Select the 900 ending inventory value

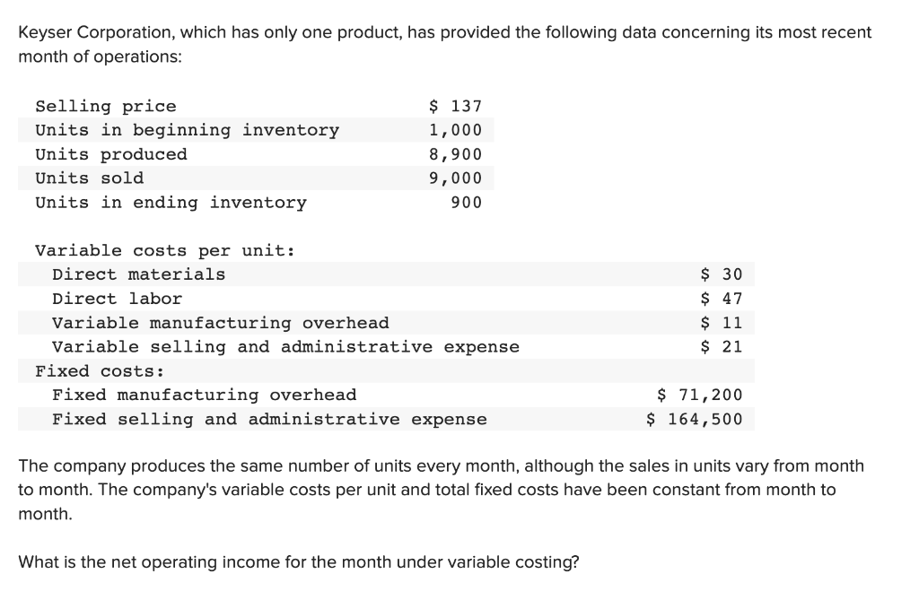[x=467, y=203]
